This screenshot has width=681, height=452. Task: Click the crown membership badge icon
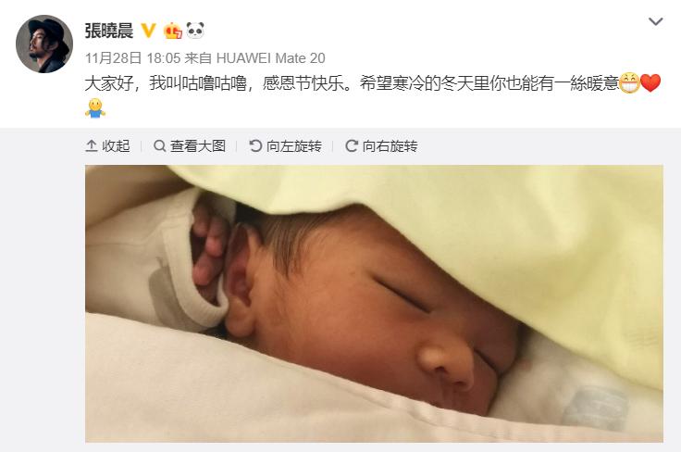(x=172, y=31)
